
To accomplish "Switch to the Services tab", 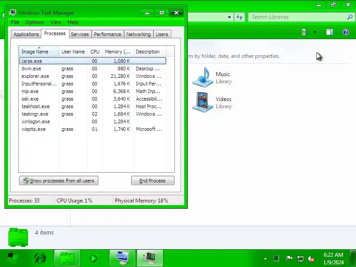I will [x=80, y=34].
